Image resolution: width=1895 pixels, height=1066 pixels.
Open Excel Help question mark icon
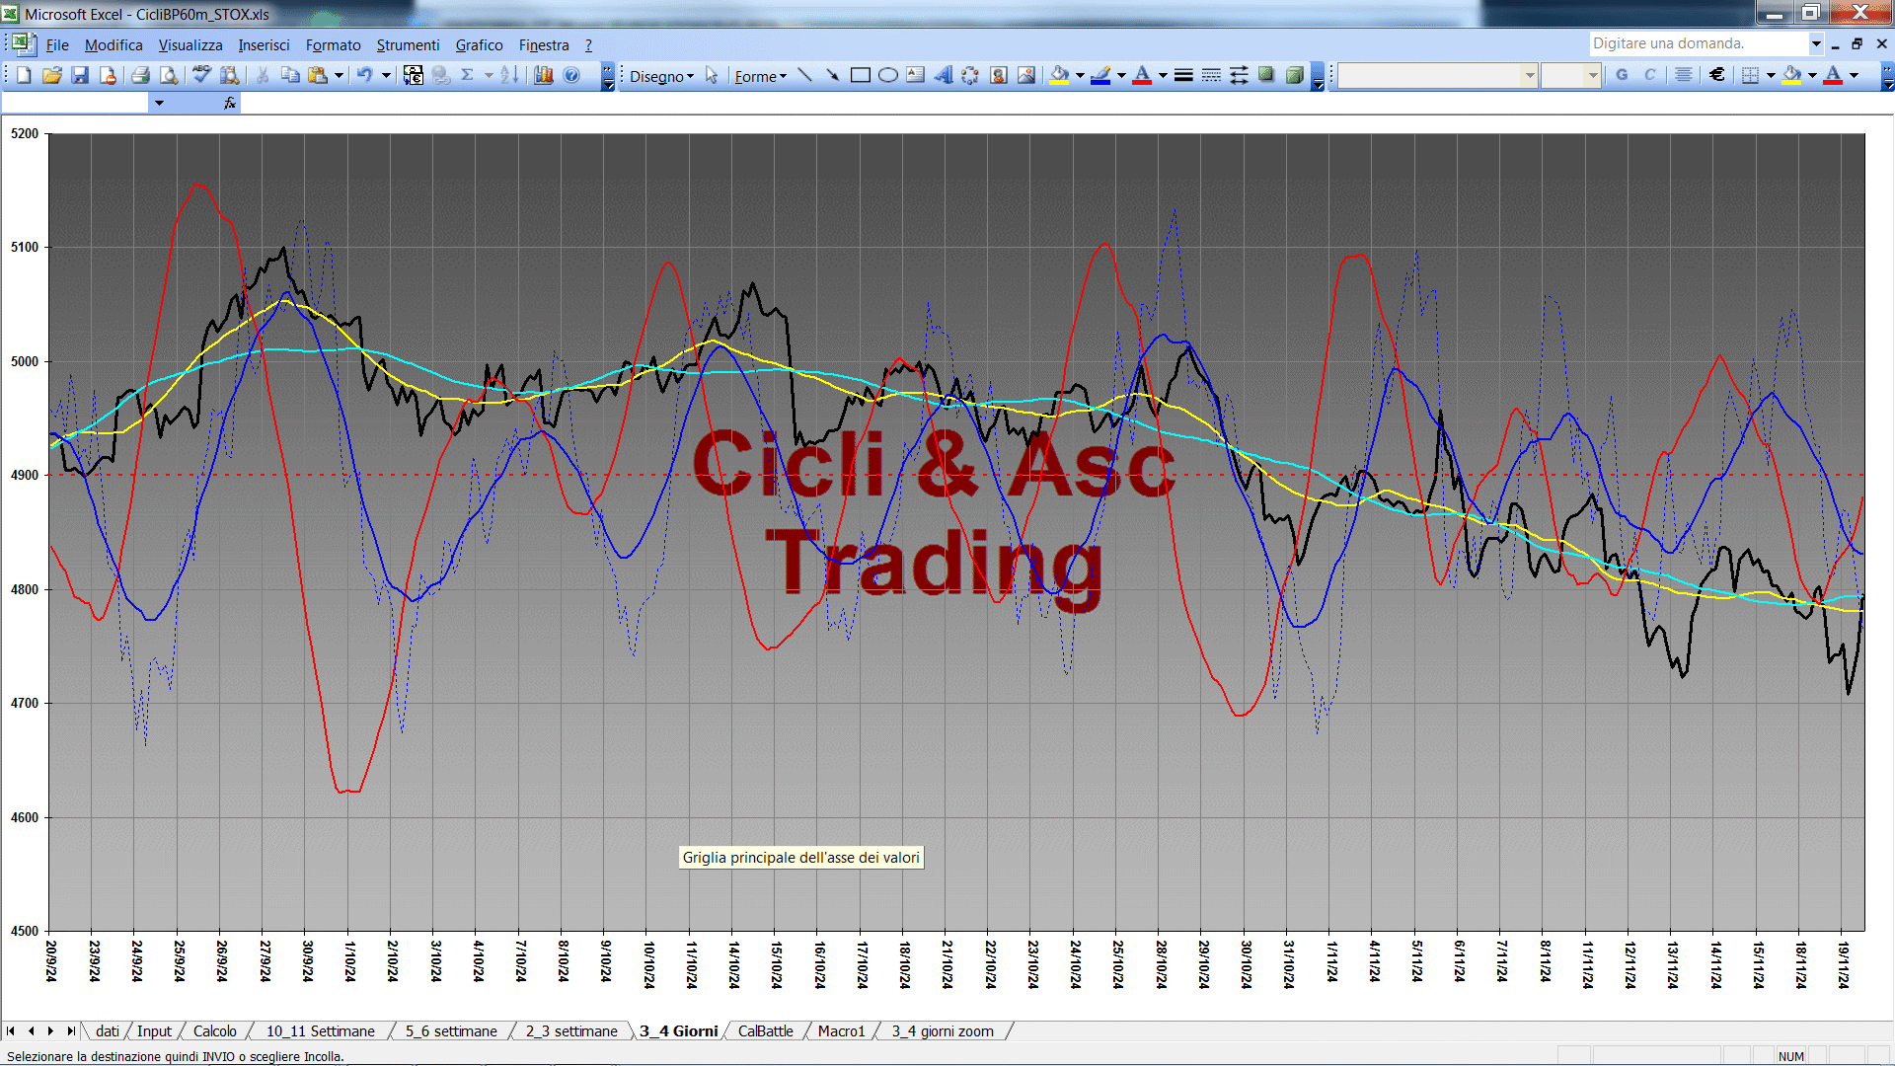pyautogui.click(x=571, y=75)
